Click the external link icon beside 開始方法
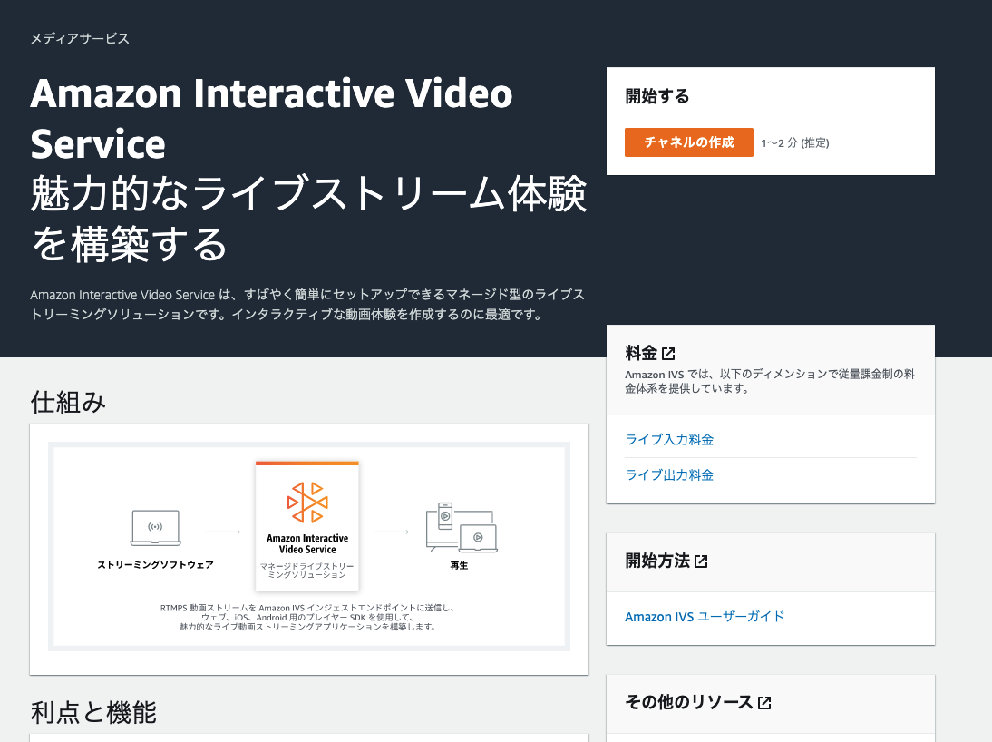Viewport: 992px width, 742px height. point(699,561)
